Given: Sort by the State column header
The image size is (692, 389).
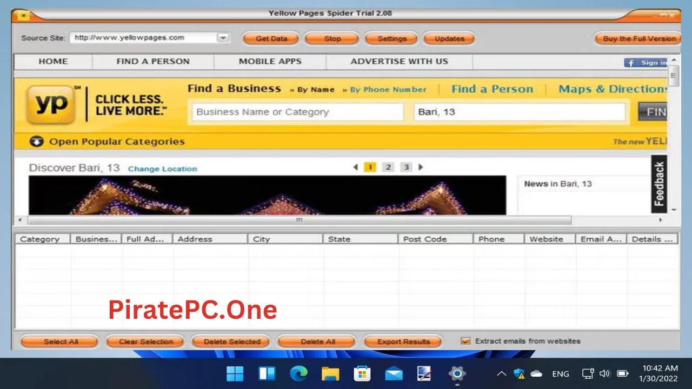Looking at the screenshot, I should [x=360, y=239].
